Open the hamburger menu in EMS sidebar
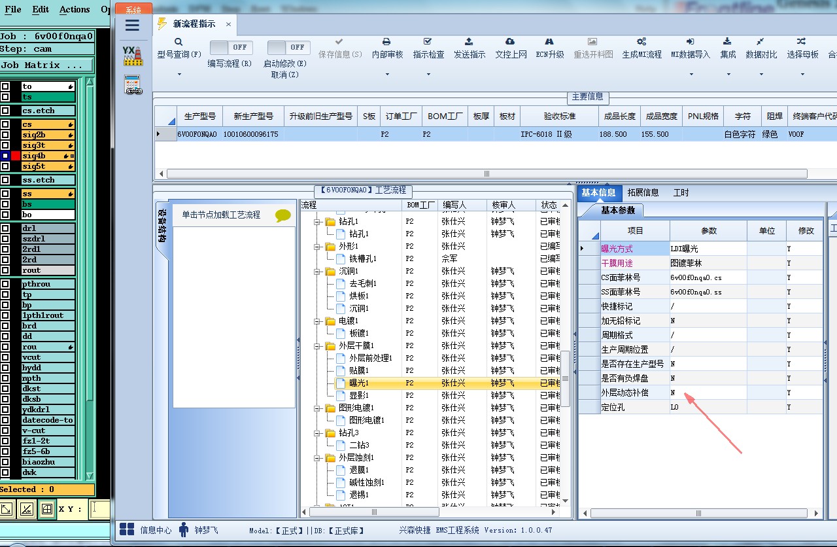Screen dimensions: 837x547 [132, 26]
